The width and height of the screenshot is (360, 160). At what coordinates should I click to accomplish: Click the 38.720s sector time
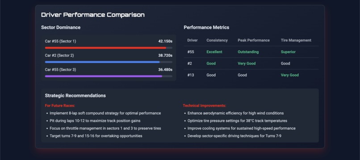(x=165, y=56)
